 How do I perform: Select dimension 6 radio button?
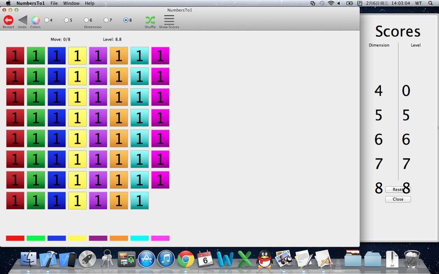(x=86, y=20)
